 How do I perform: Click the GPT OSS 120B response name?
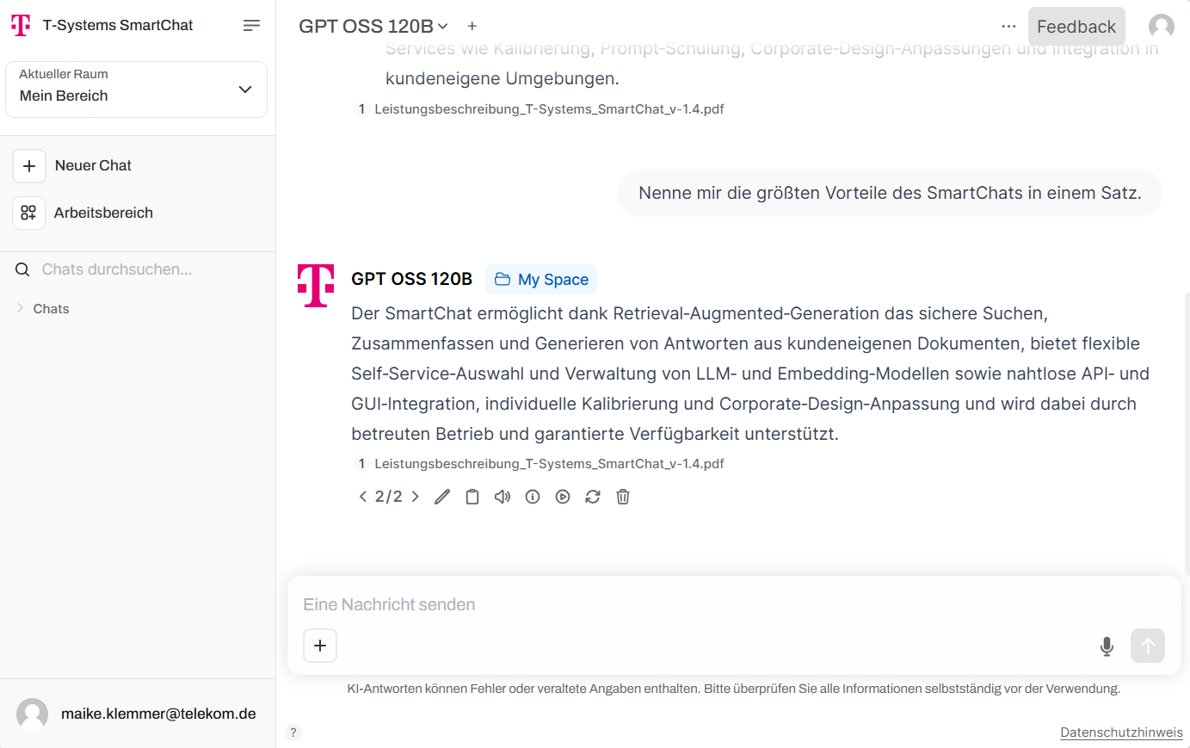tap(412, 279)
